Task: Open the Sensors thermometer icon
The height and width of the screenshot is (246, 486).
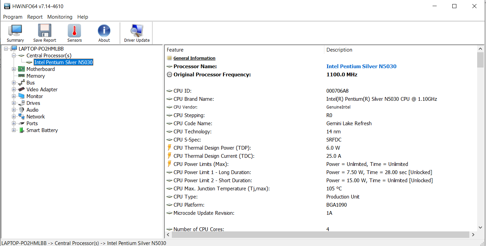Action: 74,31
